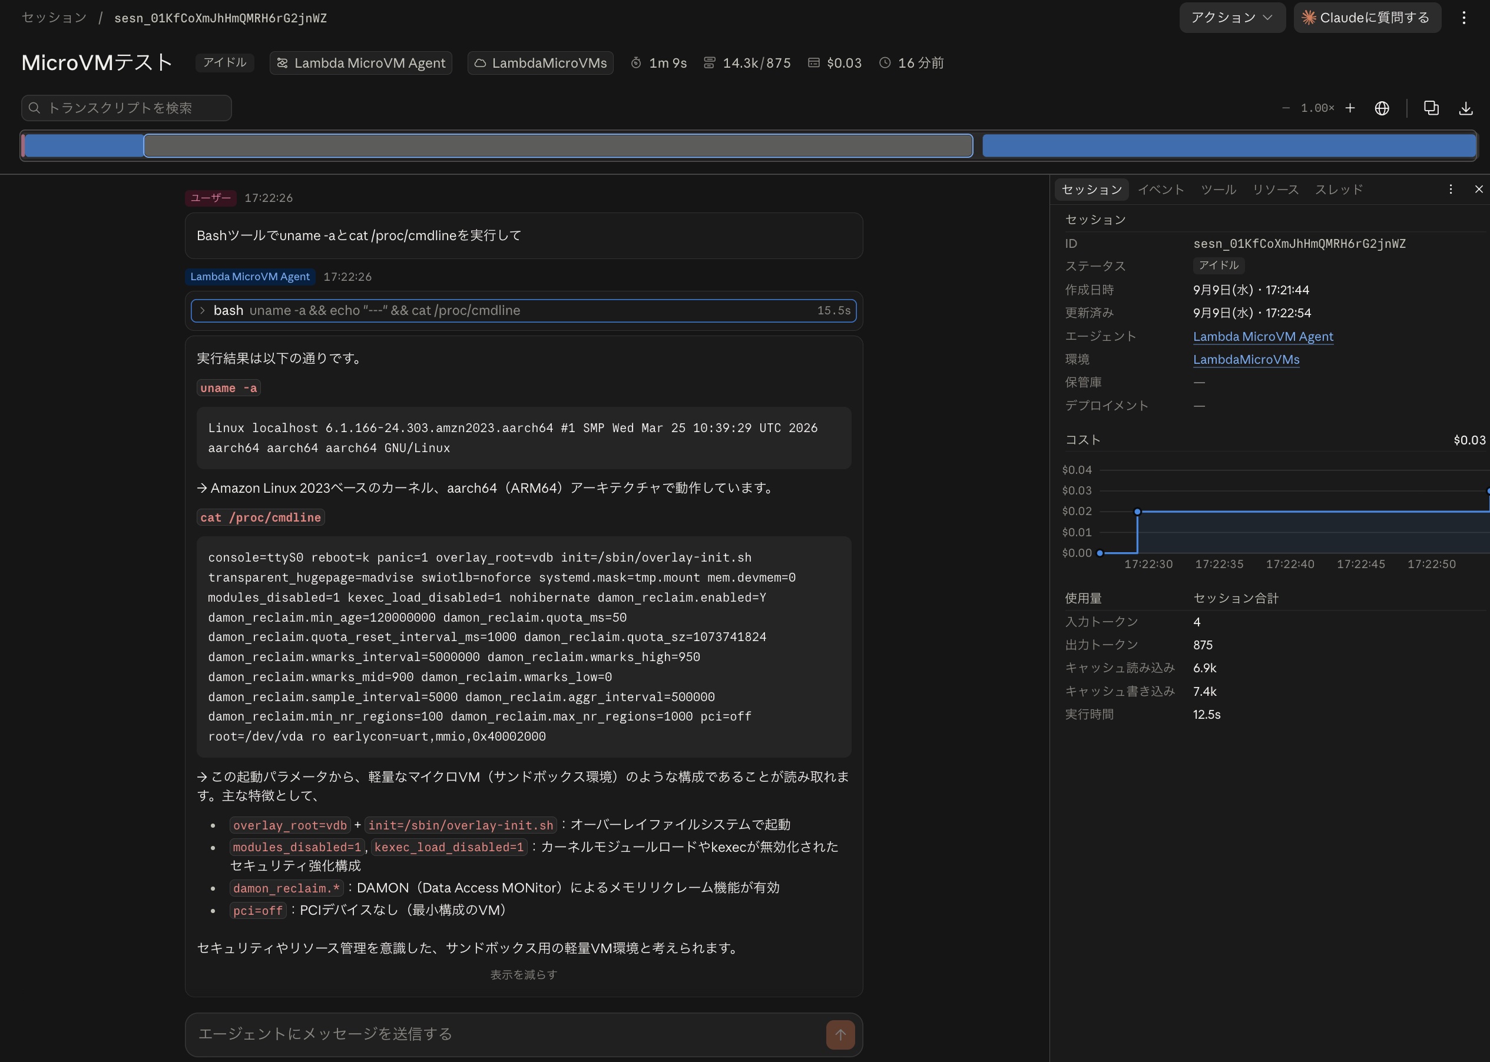Click the 16 分前 timestamp

911,63
